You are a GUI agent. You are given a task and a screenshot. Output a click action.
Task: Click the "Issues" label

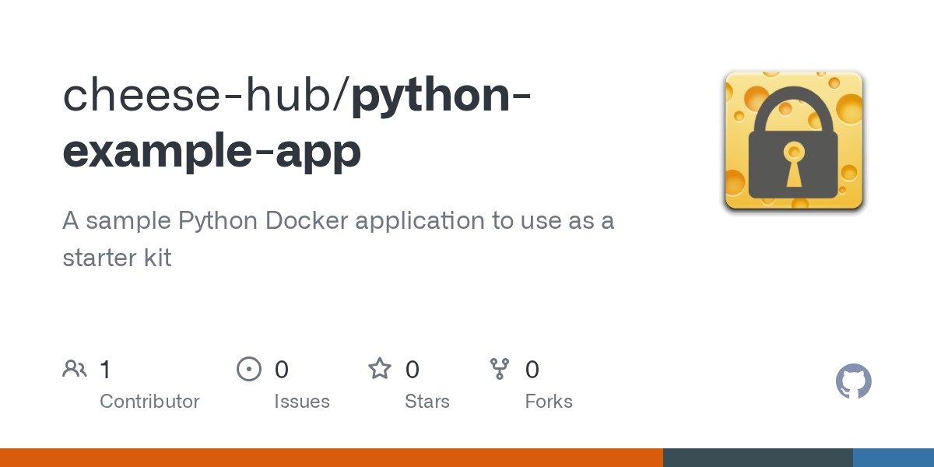302,402
